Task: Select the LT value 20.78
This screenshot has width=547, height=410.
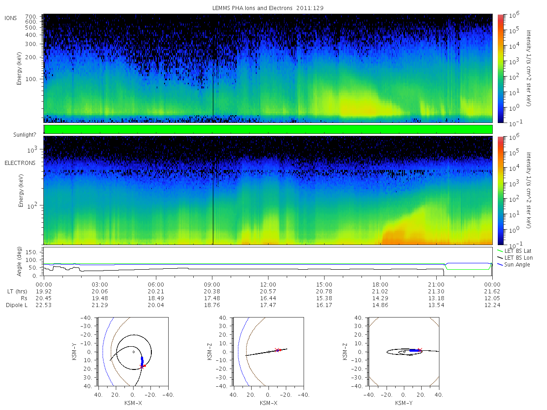Action: click(x=324, y=292)
